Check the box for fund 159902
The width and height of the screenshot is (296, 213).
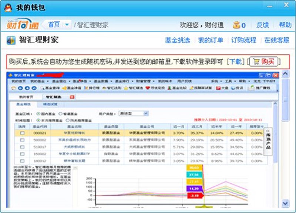click(x=22, y=154)
